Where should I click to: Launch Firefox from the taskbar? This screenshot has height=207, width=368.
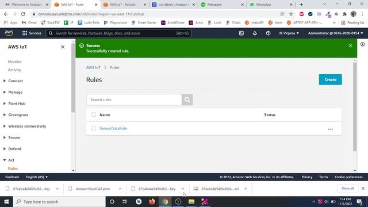152,202
